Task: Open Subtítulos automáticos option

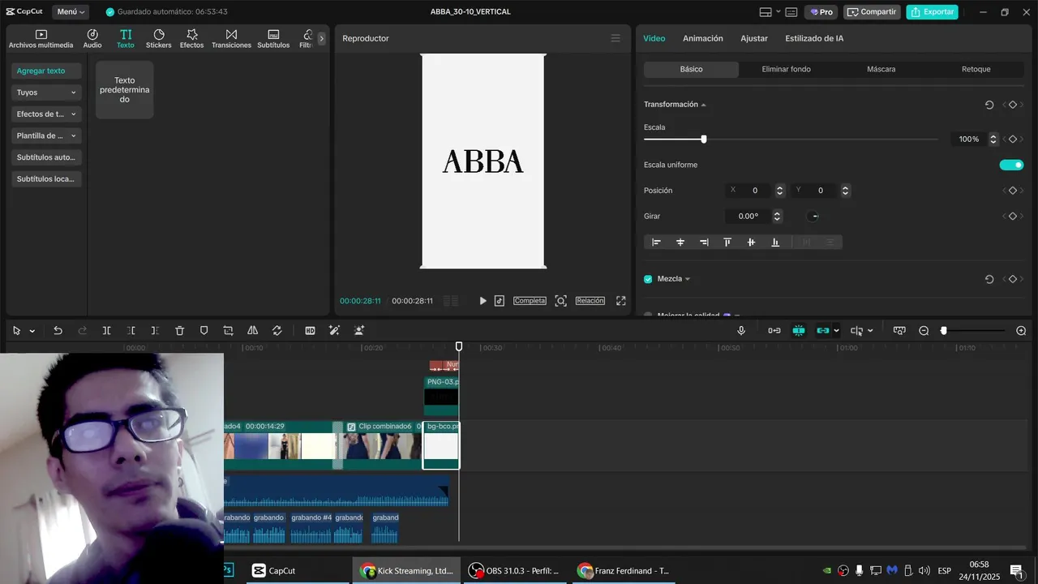Action: tap(46, 157)
